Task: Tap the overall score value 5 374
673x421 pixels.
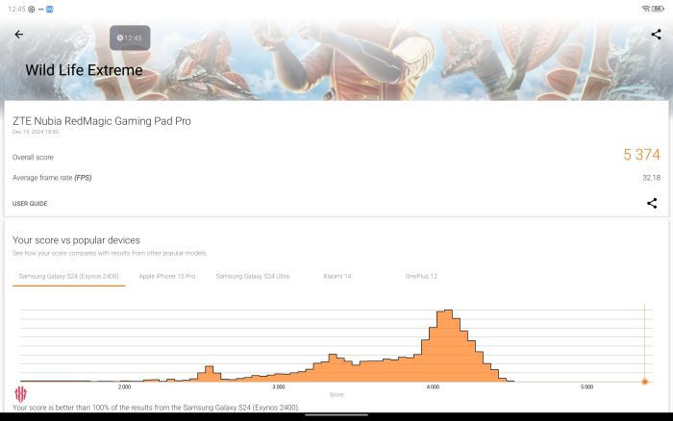Action: coord(640,155)
